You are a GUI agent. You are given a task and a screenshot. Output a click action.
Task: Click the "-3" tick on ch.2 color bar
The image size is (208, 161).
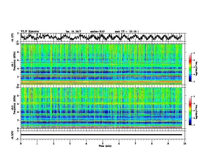[x=194, y=97]
